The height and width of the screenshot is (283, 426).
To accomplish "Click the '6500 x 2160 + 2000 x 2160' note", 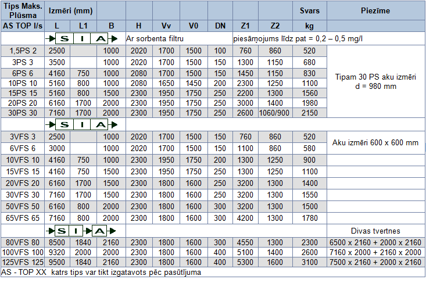I will pos(375,242).
